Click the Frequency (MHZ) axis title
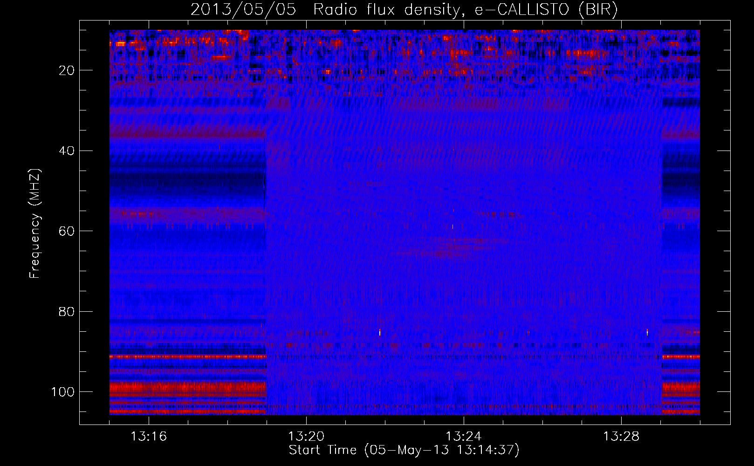 (35, 223)
